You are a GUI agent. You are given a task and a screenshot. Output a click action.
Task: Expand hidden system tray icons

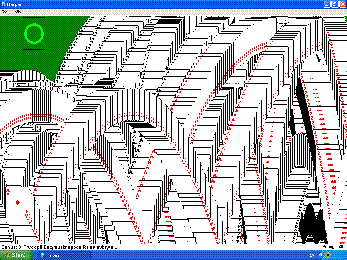click(x=321, y=255)
